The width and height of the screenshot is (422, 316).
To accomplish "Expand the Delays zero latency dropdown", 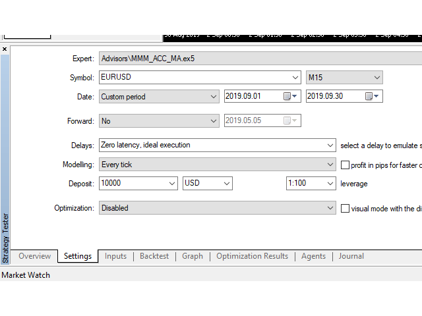I will (x=330, y=145).
